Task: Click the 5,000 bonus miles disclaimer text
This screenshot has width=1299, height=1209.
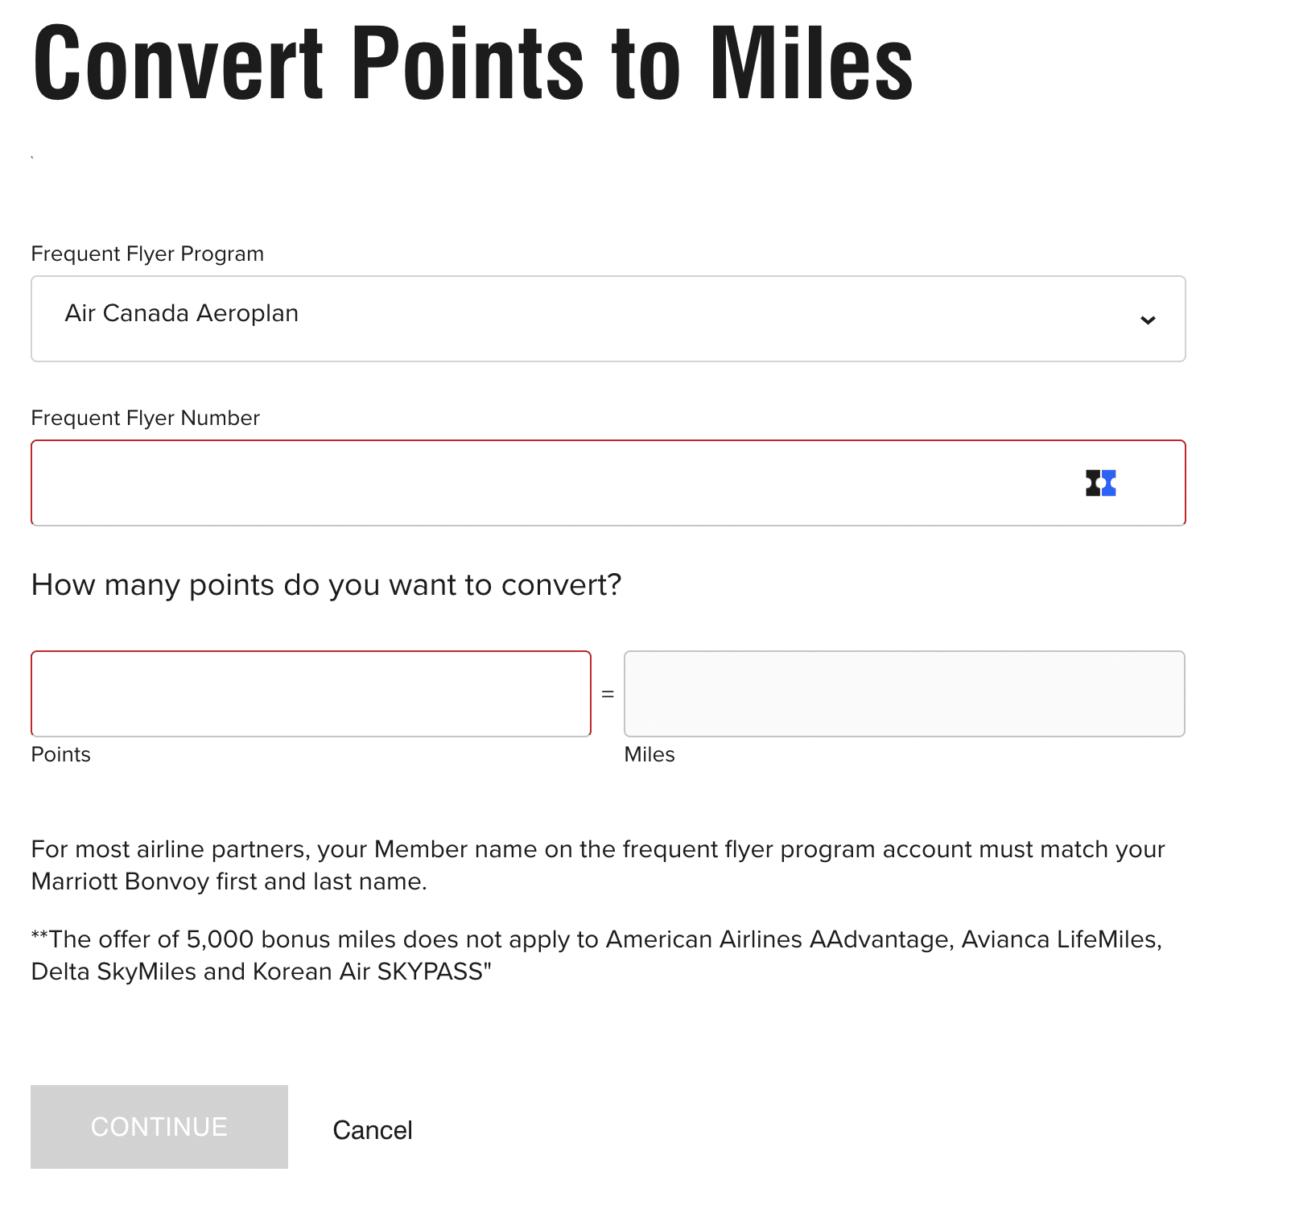Action: coord(596,939)
